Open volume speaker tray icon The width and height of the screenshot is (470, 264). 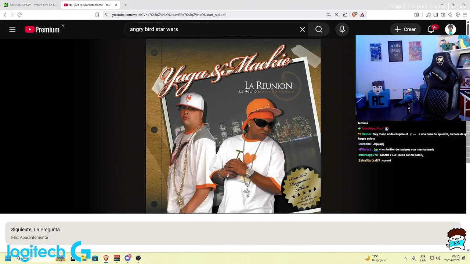pyautogui.click(x=438, y=258)
